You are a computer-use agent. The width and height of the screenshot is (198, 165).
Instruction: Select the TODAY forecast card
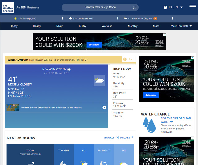tap(30, 155)
